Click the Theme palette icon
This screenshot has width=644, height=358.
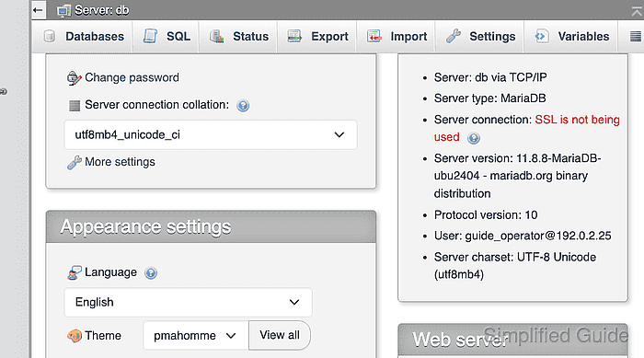pos(75,336)
